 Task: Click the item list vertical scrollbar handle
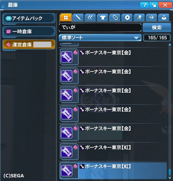click(x=170, y=173)
